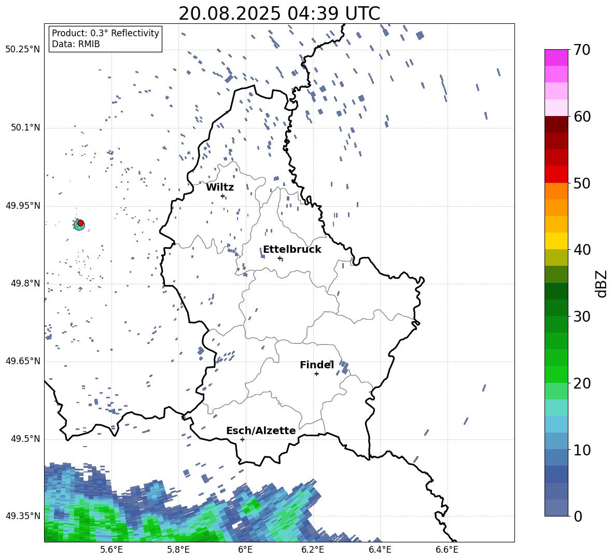Click the Product: 0.3° Reflectivity text

[x=105, y=33]
